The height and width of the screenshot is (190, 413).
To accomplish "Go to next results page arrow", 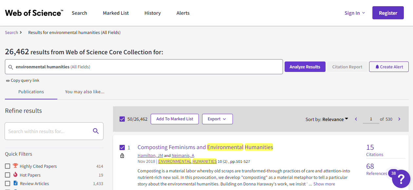I will (399, 119).
